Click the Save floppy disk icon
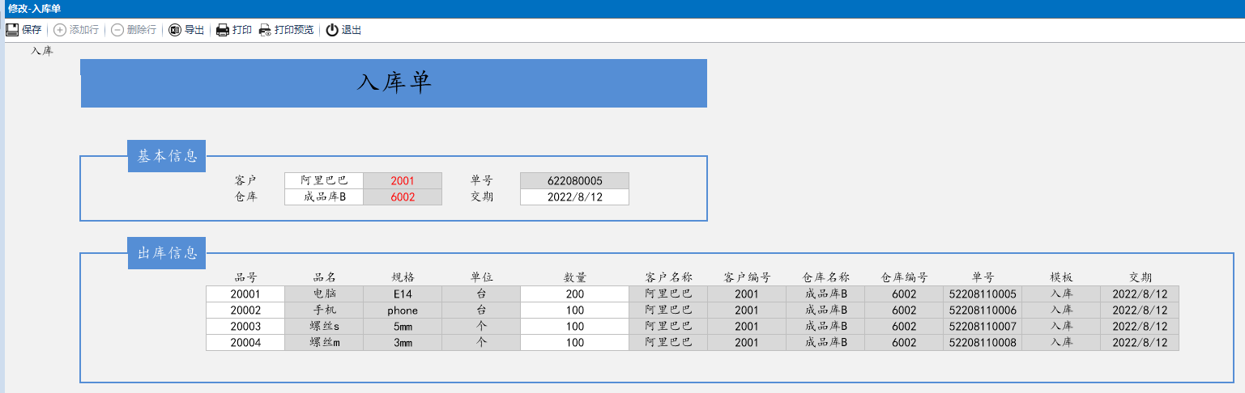1245x393 pixels. pyautogui.click(x=12, y=30)
